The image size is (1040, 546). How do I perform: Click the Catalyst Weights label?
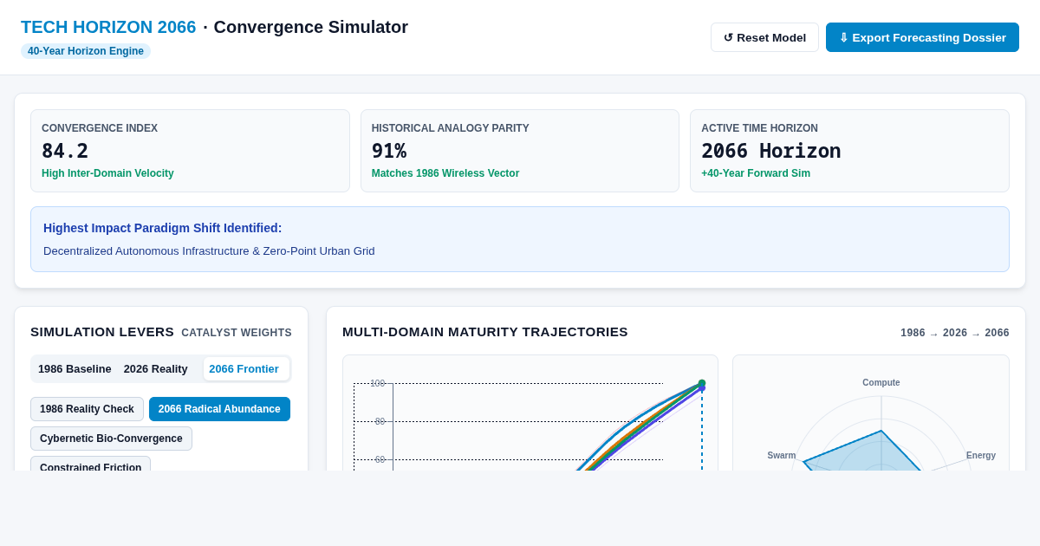pos(237,333)
